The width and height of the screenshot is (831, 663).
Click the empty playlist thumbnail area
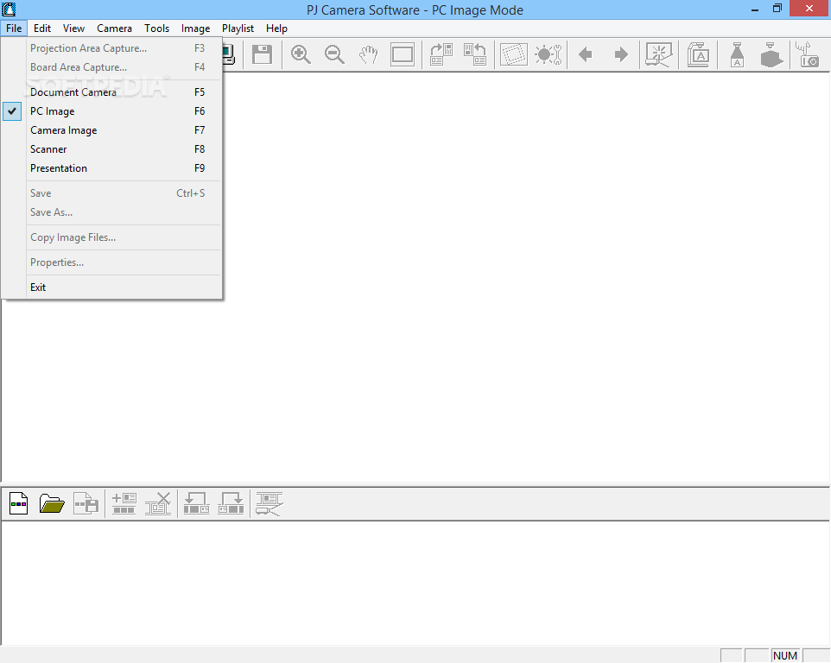tap(416, 583)
